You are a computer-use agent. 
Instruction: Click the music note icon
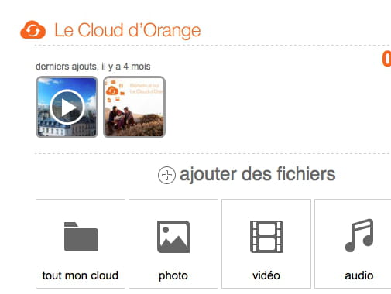click(x=359, y=235)
